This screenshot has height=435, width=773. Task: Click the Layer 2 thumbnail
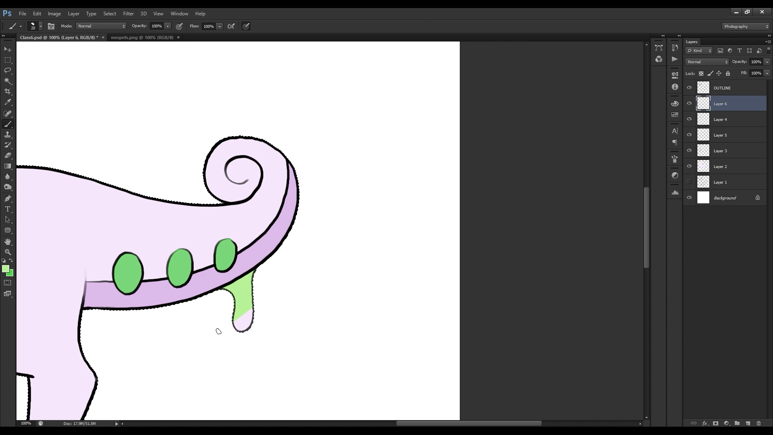point(703,166)
